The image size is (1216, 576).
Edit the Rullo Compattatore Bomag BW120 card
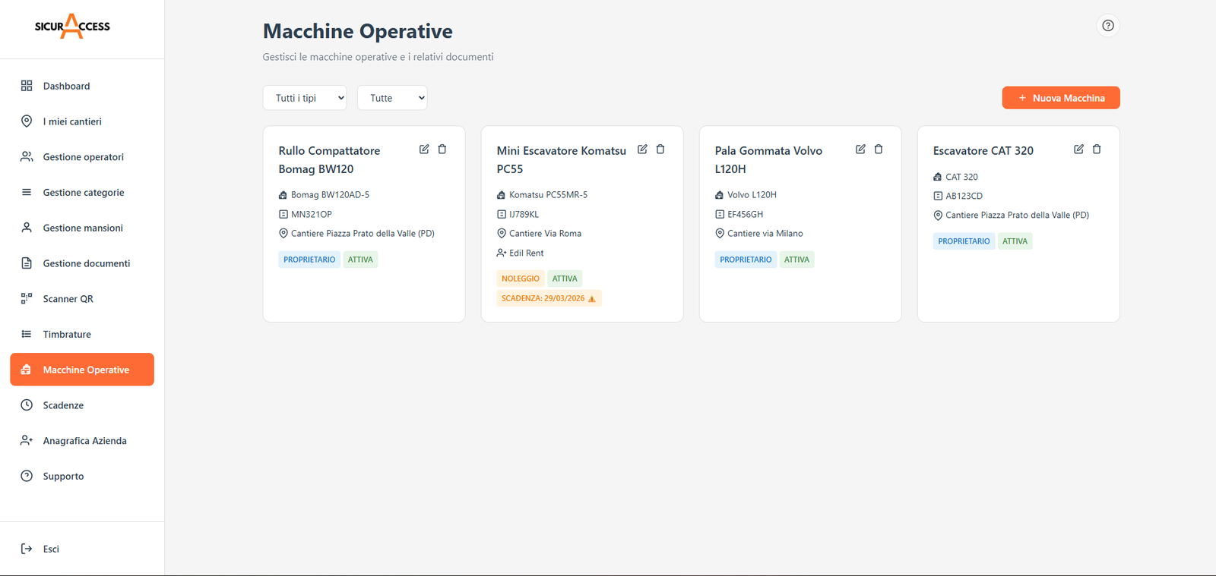pyautogui.click(x=424, y=150)
